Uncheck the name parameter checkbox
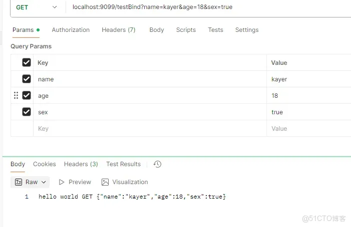This screenshot has height=227, width=351. click(27, 79)
